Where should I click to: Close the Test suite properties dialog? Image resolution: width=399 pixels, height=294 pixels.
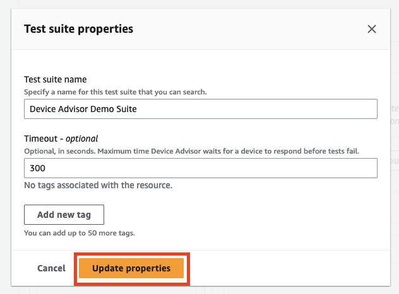click(x=372, y=29)
